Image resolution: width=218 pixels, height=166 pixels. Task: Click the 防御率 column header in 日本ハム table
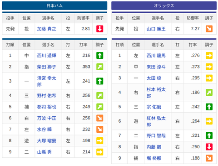click(x=83, y=18)
